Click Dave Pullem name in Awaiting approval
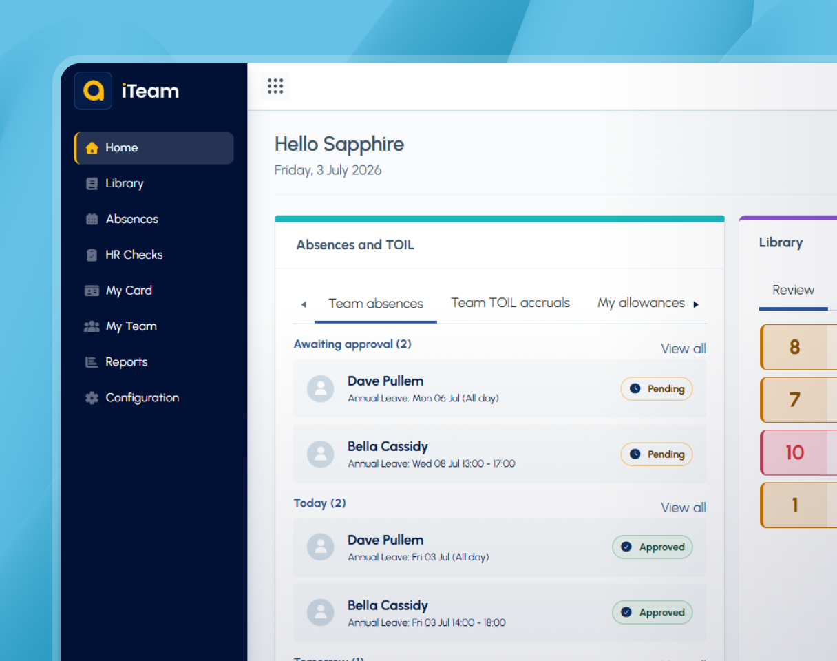The width and height of the screenshot is (837, 661). coord(385,381)
